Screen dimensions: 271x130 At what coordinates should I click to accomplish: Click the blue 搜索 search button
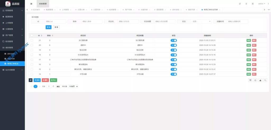click(x=48, y=27)
